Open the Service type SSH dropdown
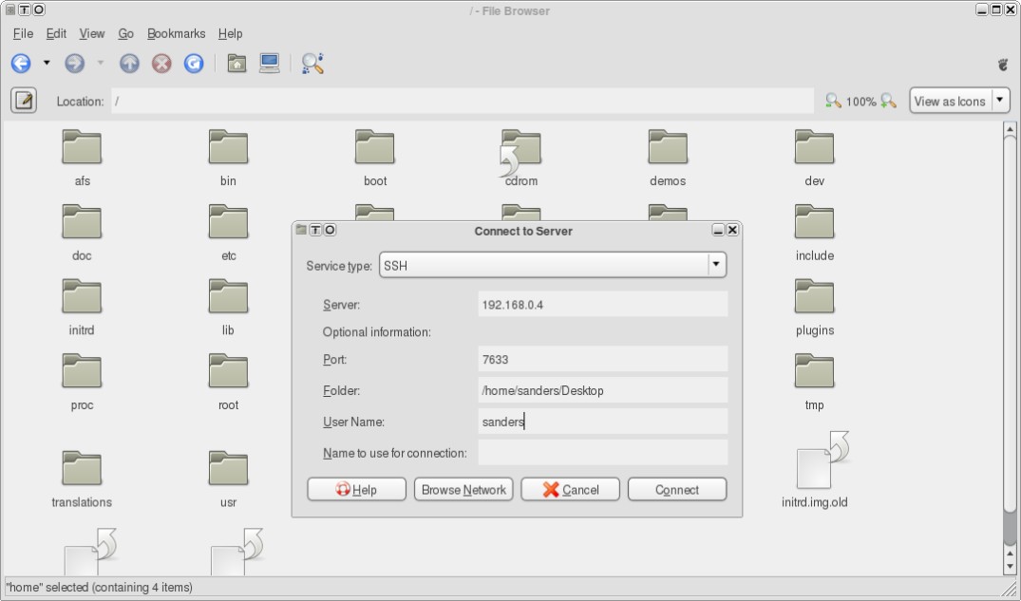Viewport: 1021px width, 601px height. (x=552, y=265)
